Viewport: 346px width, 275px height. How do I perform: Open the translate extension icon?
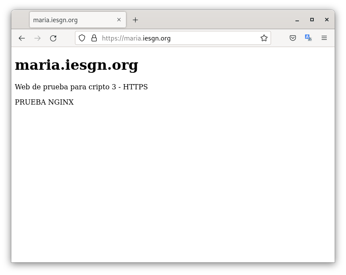(x=308, y=38)
